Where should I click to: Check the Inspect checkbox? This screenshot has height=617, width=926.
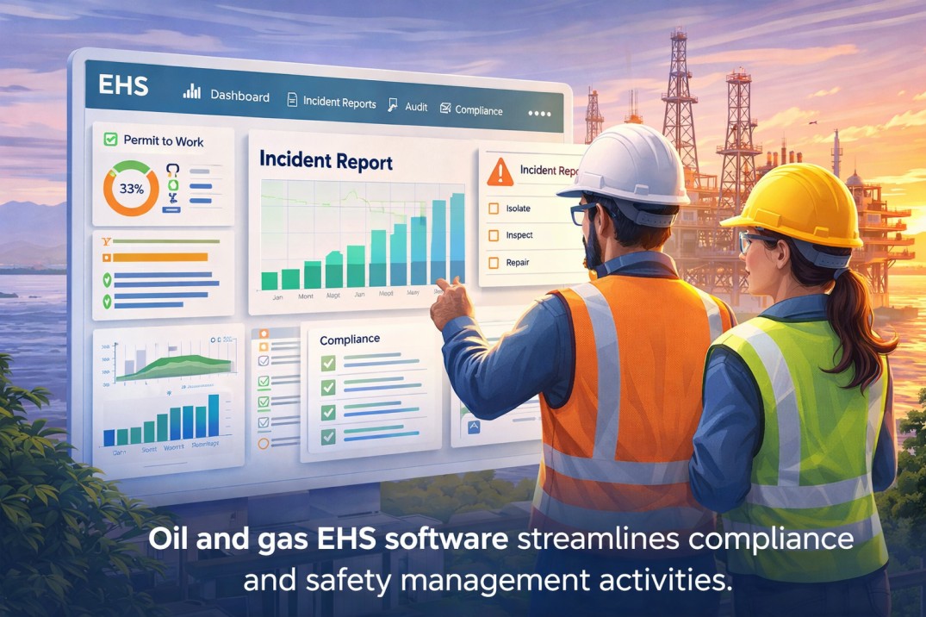[494, 235]
